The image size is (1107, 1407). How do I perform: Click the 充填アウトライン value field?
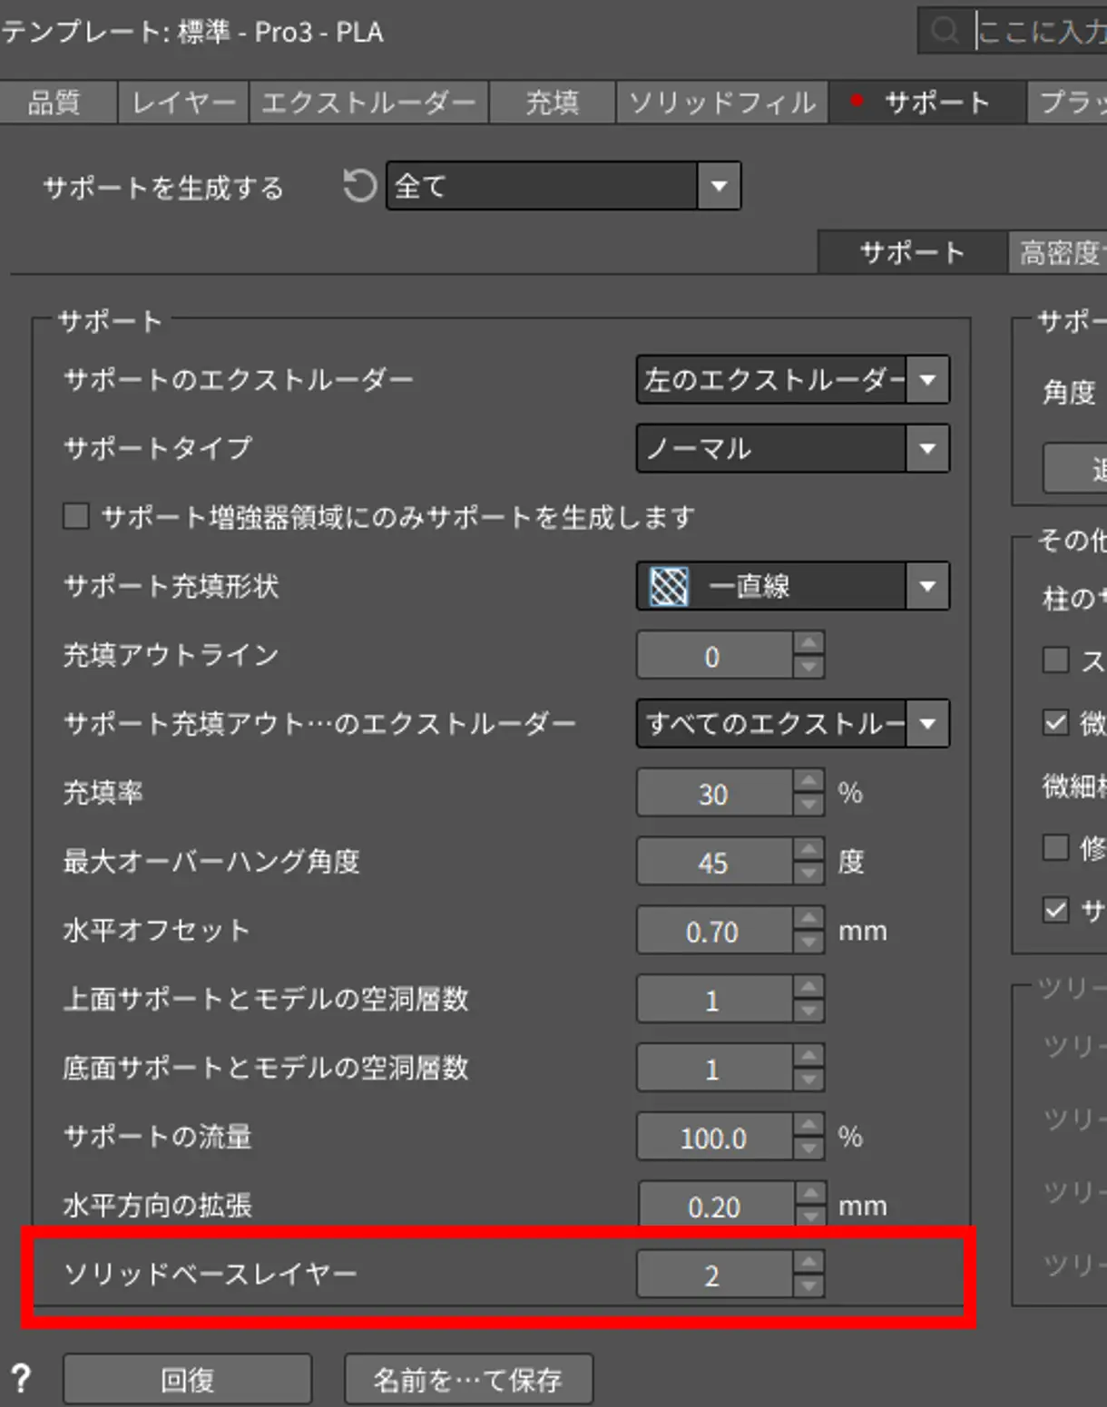(x=713, y=656)
